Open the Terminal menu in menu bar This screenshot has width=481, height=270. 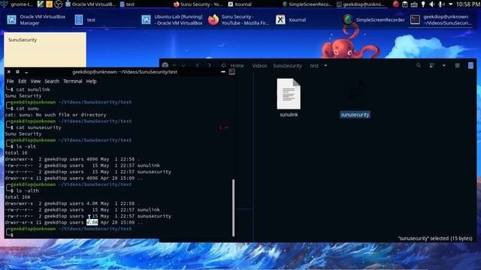(x=72, y=81)
